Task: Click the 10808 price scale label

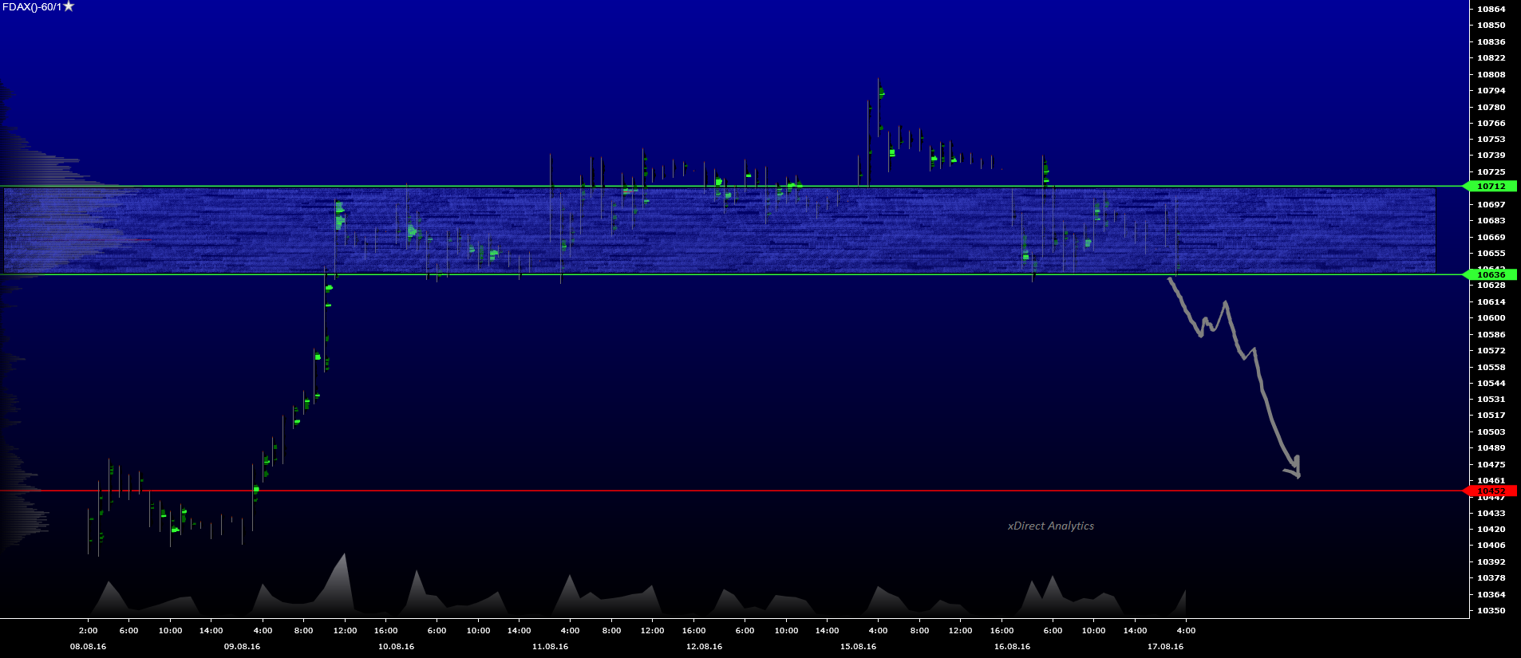Action: [1491, 74]
